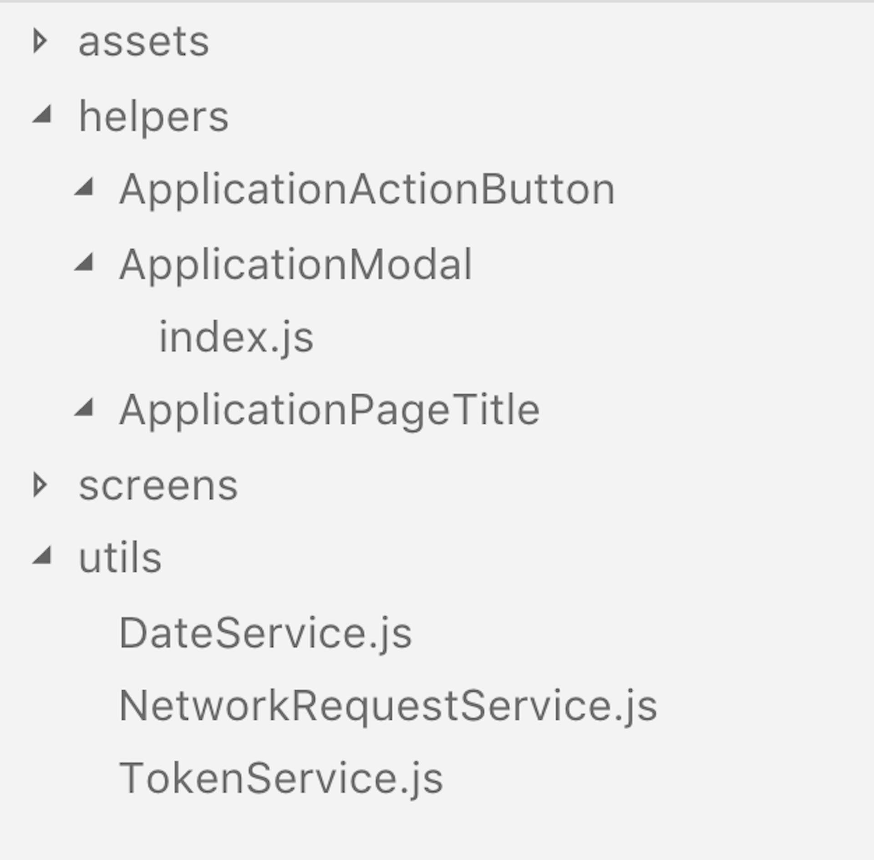
Task: Collapse ApplicationPageTitle folder with its triangle
Action: pos(85,407)
